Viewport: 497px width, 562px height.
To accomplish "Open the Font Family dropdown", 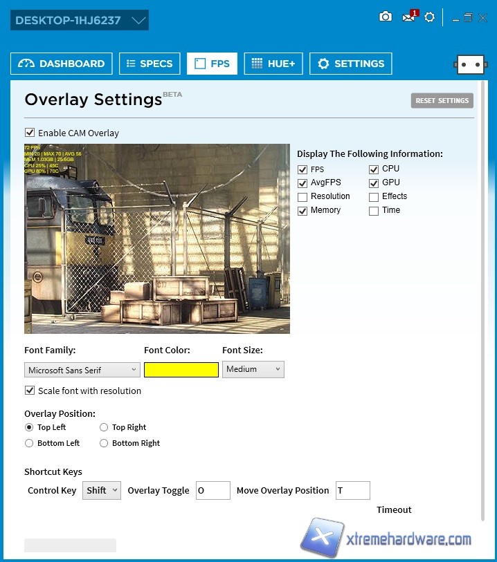I will pos(82,370).
